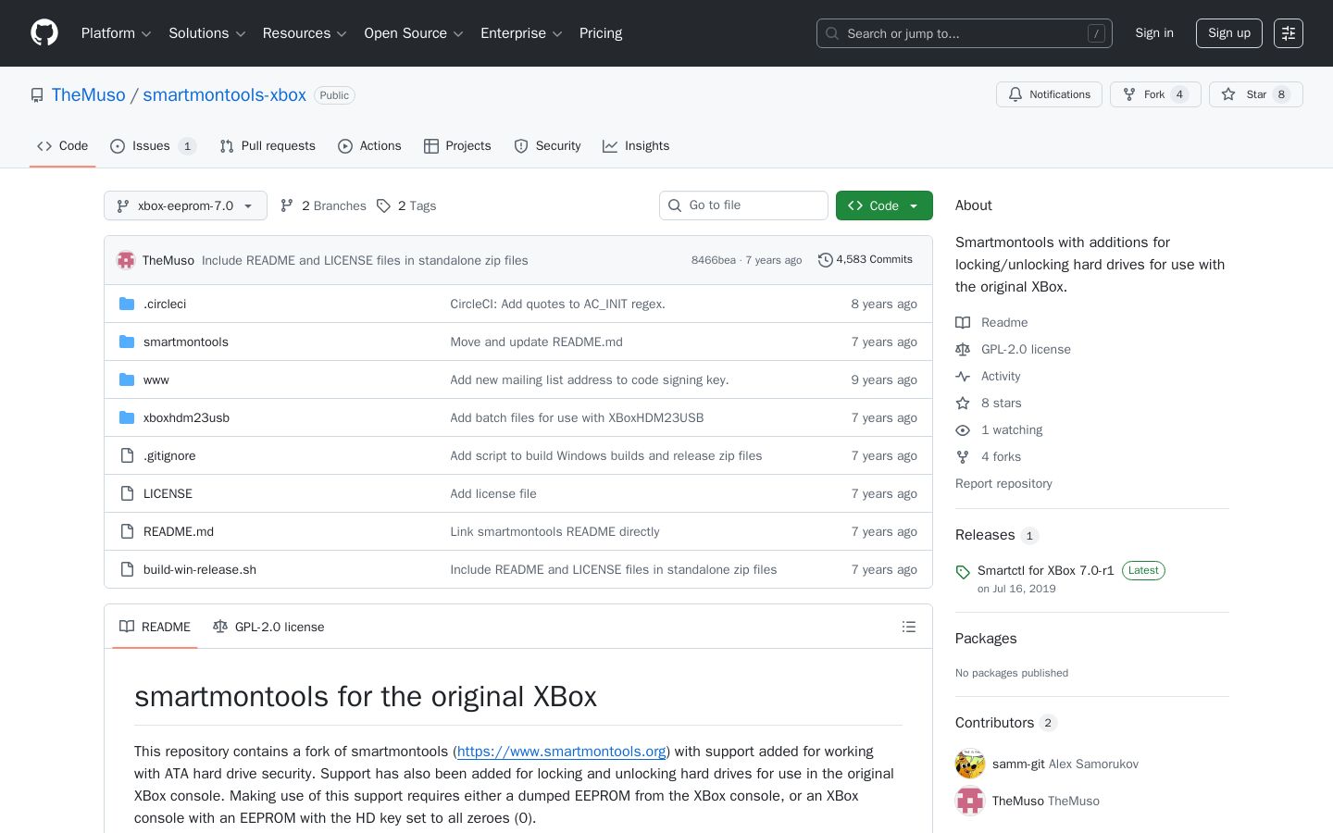Screen dimensions: 1333x833
Task: Click the Go to file search box
Action: (x=743, y=205)
